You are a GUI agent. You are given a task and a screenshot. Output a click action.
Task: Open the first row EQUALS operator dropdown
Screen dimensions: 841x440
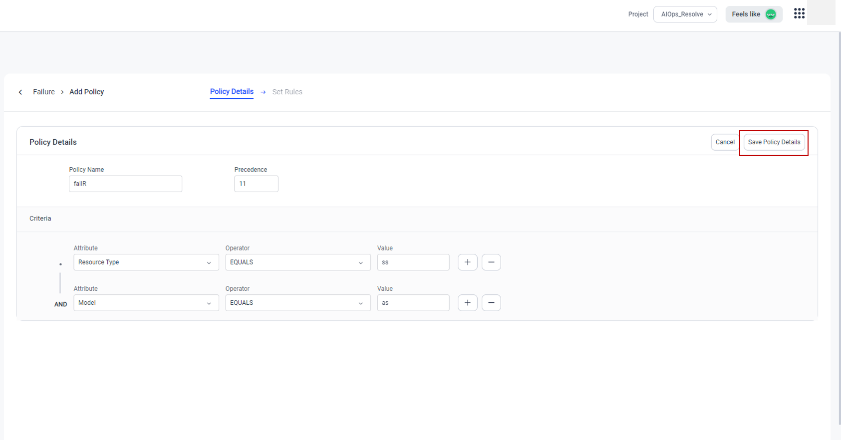click(297, 262)
